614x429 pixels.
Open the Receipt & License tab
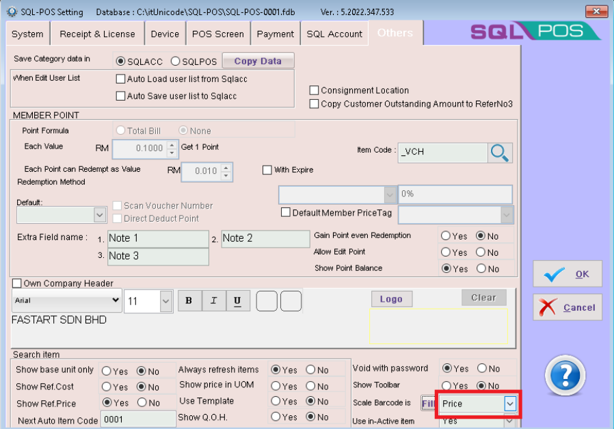tap(97, 34)
